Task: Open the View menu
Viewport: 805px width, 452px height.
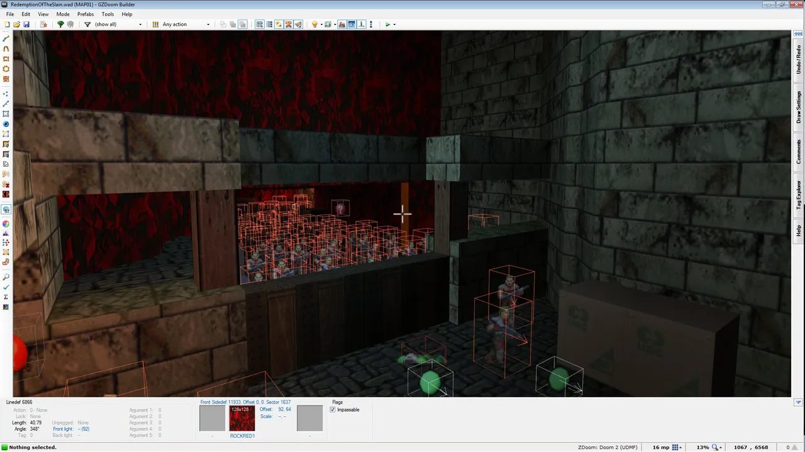Action: pos(43,14)
